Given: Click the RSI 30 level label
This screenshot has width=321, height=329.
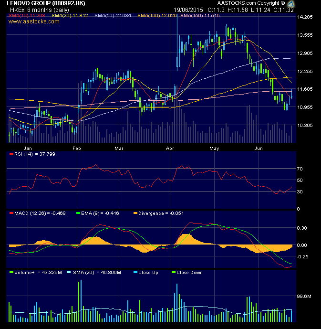Looking at the screenshot, I should [300, 192].
